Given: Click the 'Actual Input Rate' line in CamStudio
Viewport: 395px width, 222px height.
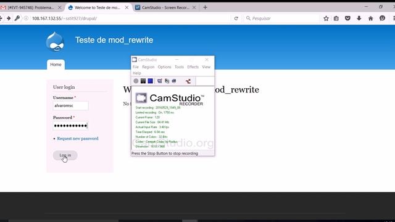Looking at the screenshot, I should (152, 127).
